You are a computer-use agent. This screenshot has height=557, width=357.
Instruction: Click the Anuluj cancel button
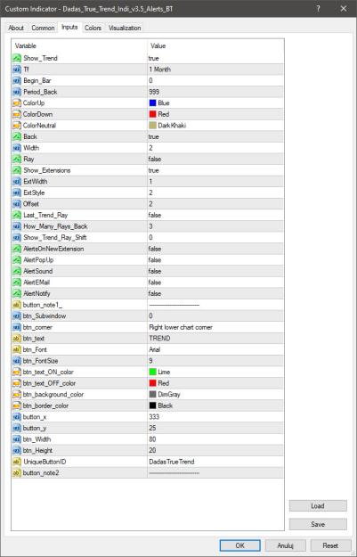click(x=285, y=545)
